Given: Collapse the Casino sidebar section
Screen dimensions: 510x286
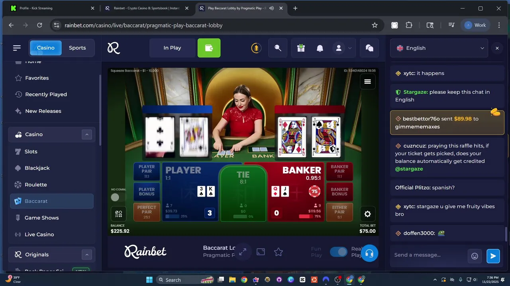Looking at the screenshot, I should 87,134.
